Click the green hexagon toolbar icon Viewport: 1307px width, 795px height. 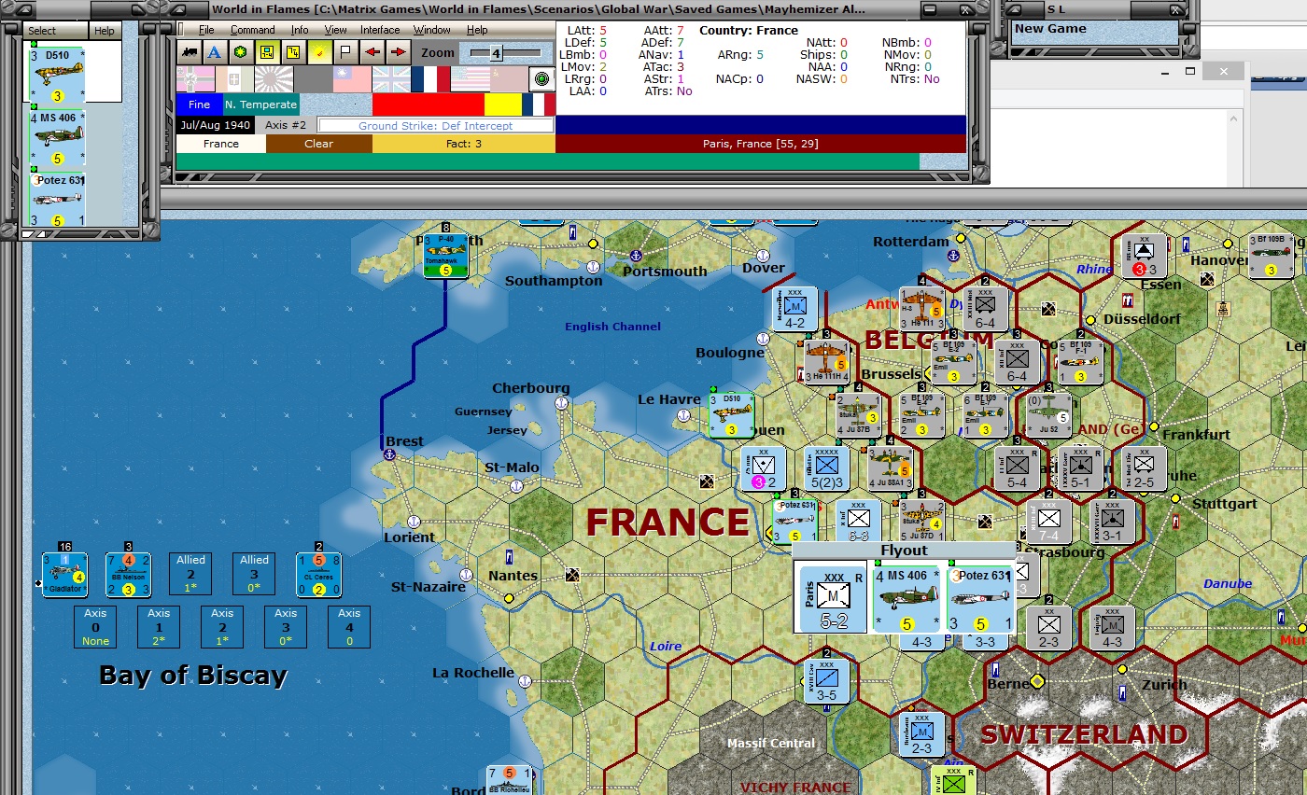coord(241,52)
